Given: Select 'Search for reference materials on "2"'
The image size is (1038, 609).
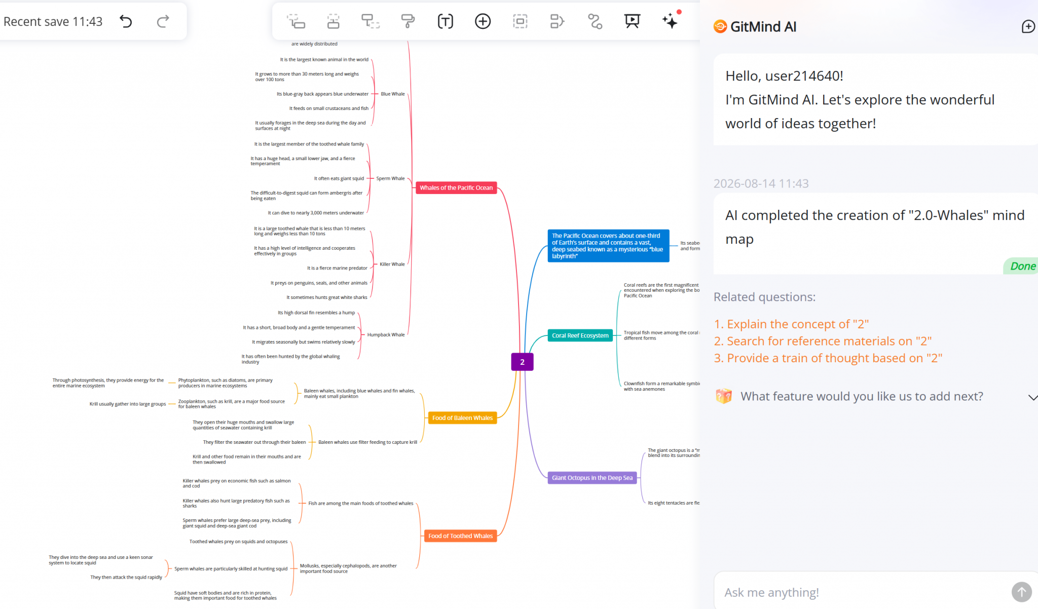Looking at the screenshot, I should click(x=823, y=341).
